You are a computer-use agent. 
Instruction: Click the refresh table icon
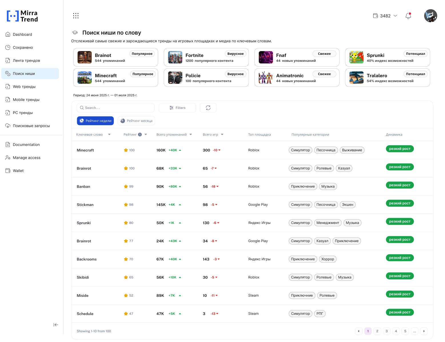[208, 108]
